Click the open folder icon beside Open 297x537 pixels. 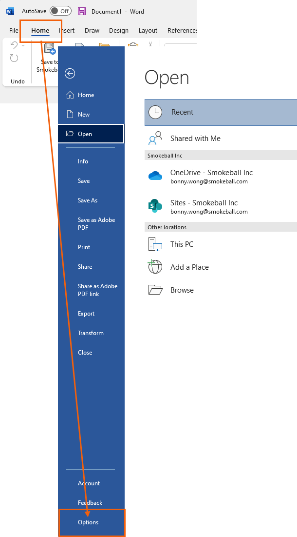tap(70, 134)
